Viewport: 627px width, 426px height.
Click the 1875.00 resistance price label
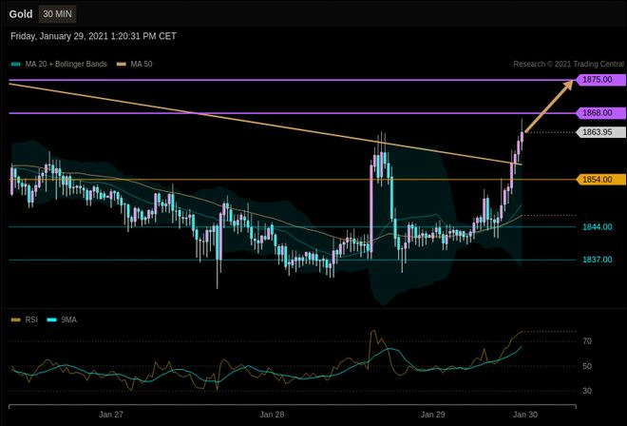pyautogui.click(x=600, y=80)
